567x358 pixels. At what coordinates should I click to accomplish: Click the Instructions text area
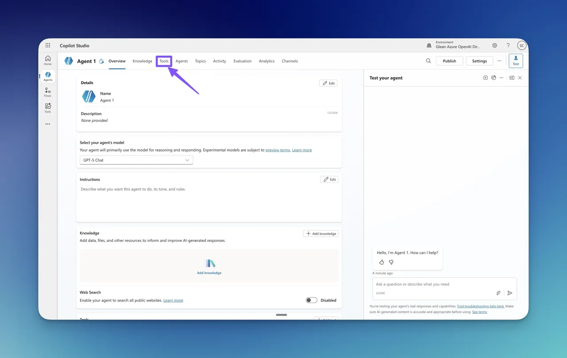(x=209, y=202)
